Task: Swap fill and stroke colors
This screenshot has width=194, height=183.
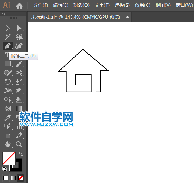Action: pos(21,154)
